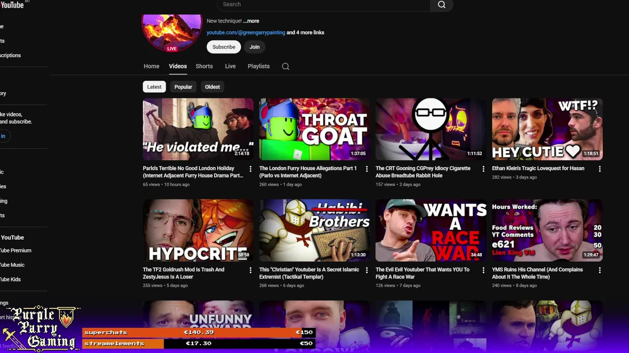Open the Home channel tab
The image size is (629, 353).
tap(151, 66)
